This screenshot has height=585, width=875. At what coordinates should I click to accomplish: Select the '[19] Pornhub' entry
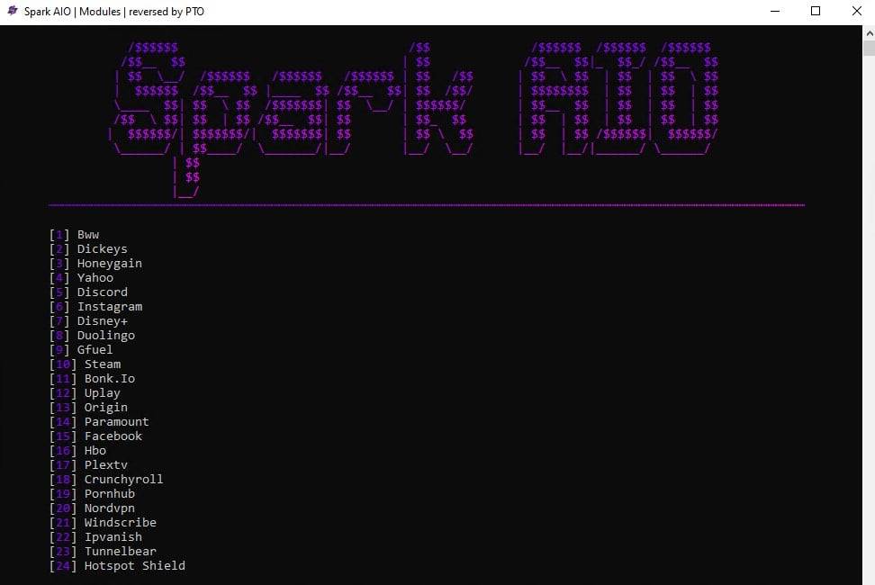[92, 494]
